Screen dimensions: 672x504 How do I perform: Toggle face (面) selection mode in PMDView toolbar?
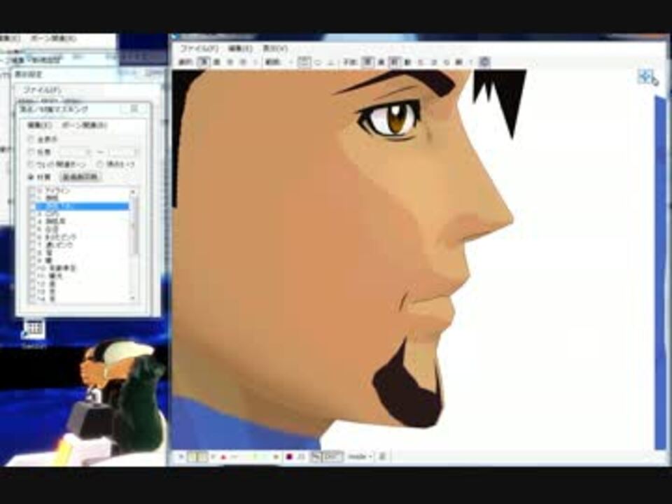point(217,62)
